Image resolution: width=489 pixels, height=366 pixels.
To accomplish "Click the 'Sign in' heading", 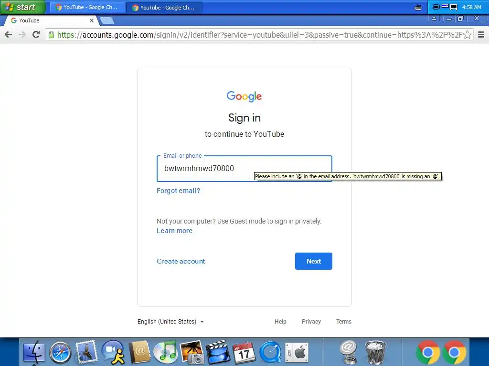I will click(x=244, y=118).
